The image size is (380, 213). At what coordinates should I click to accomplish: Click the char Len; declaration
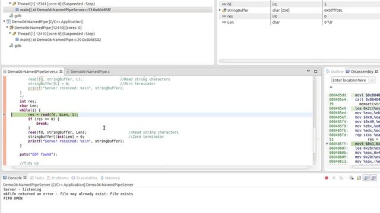pyautogui.click(x=29, y=106)
